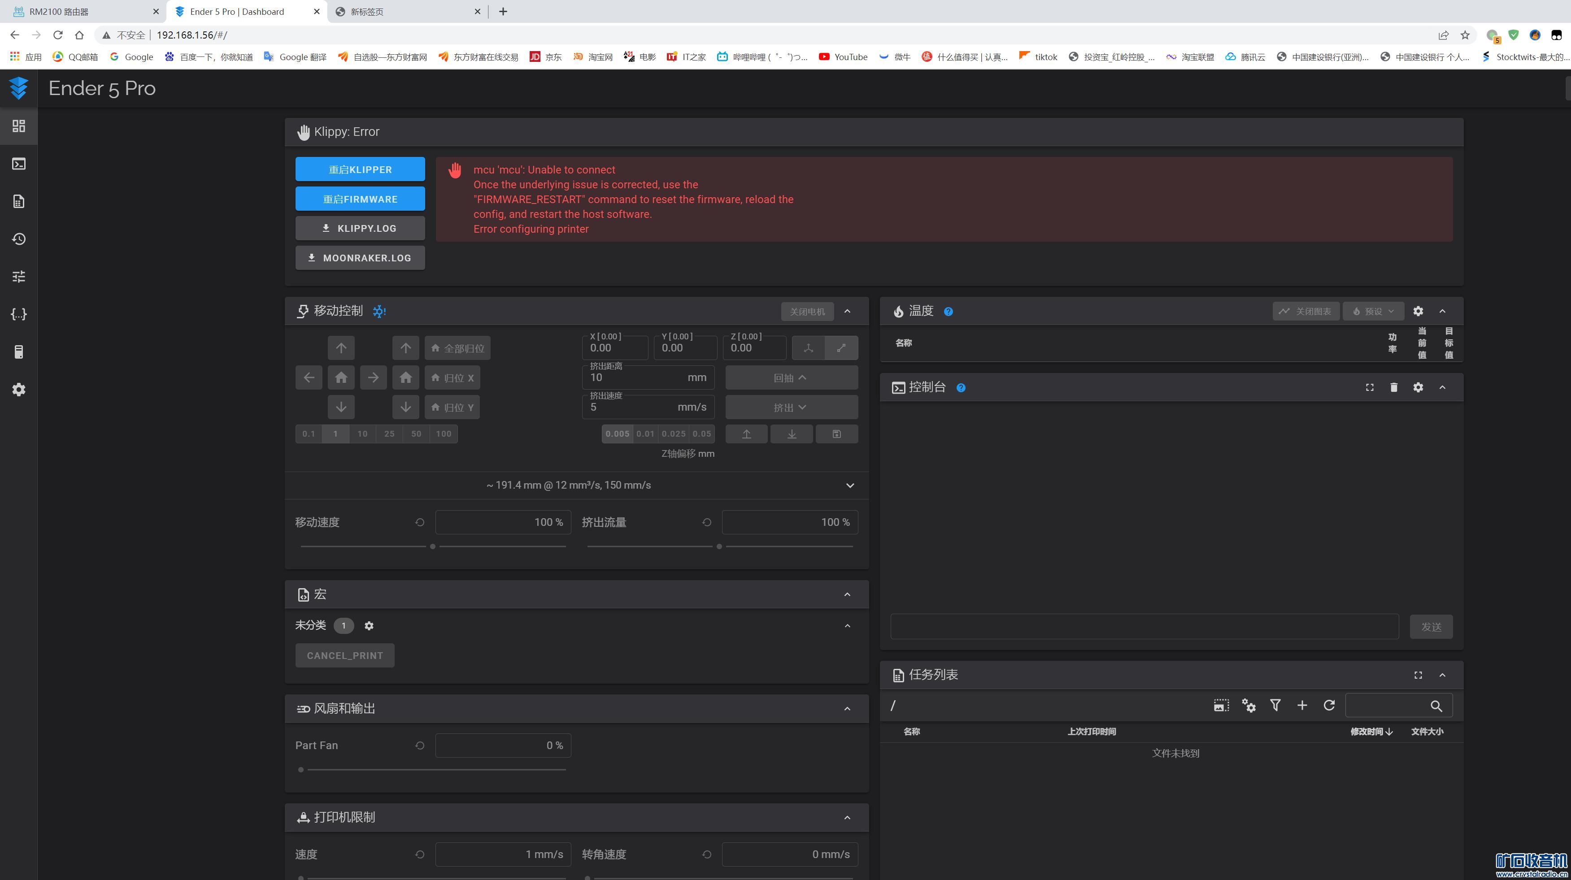Select 0.1 move distance
The image size is (1571, 880).
tap(309, 434)
